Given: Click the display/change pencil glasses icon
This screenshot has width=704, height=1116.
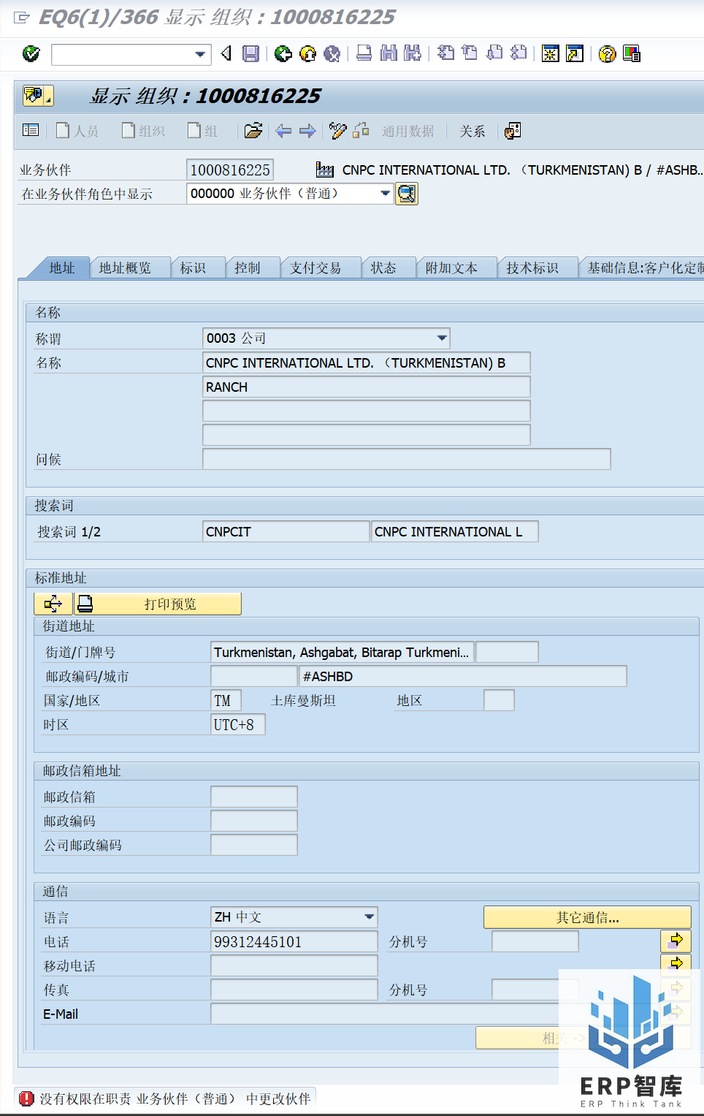Looking at the screenshot, I should (x=337, y=131).
